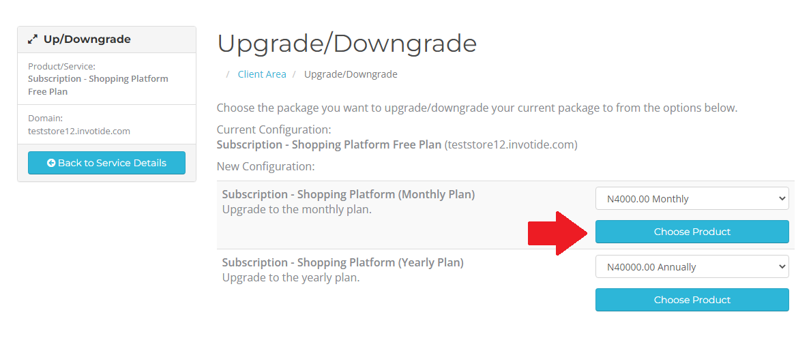Click the Shopping Platform (Yearly Plan) title
811x340 pixels.
pyautogui.click(x=342, y=262)
